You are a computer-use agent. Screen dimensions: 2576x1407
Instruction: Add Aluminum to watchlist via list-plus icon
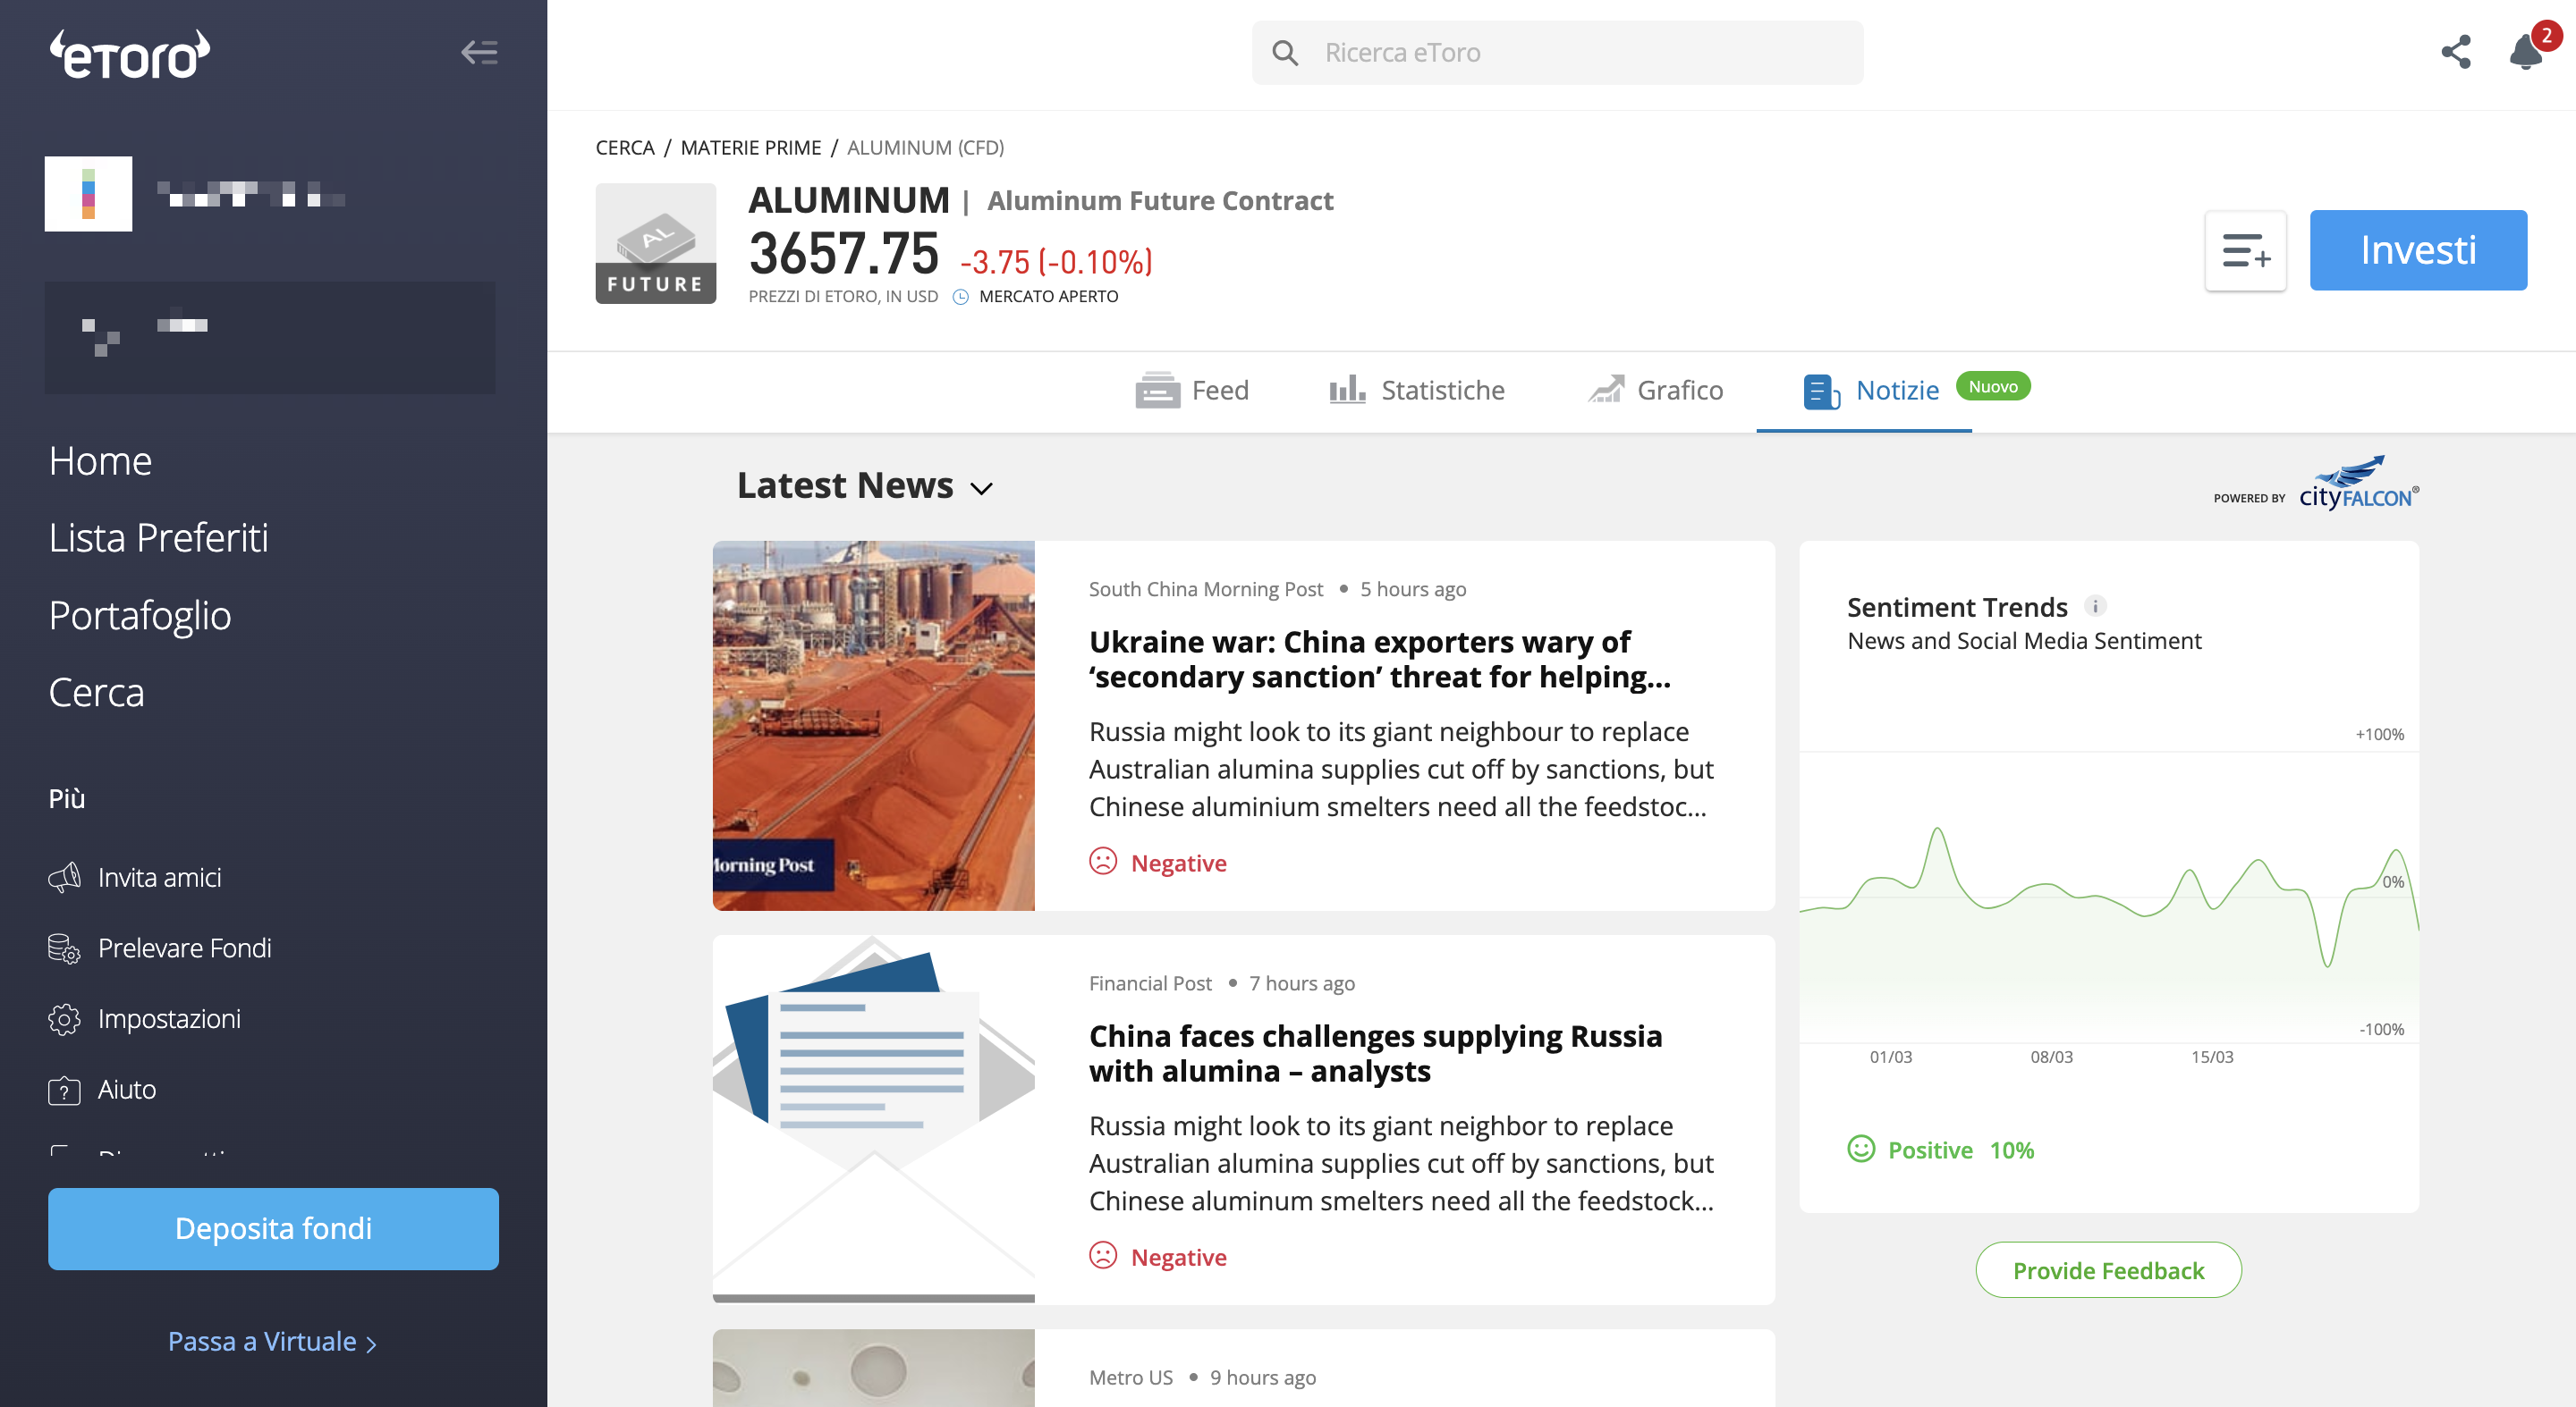2245,251
